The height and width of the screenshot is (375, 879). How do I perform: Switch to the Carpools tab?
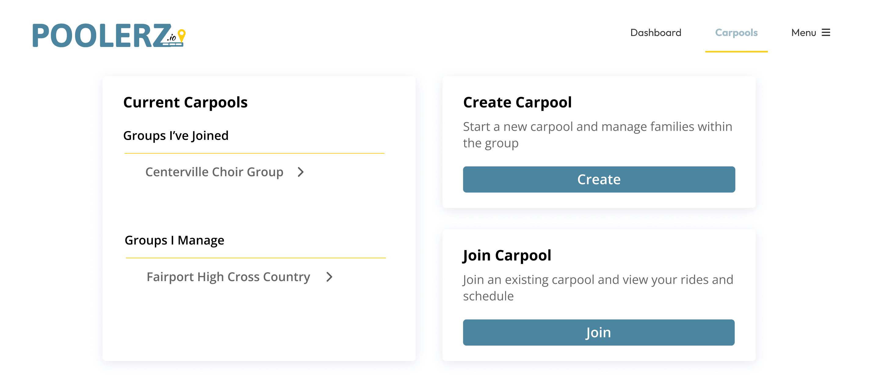tap(736, 32)
